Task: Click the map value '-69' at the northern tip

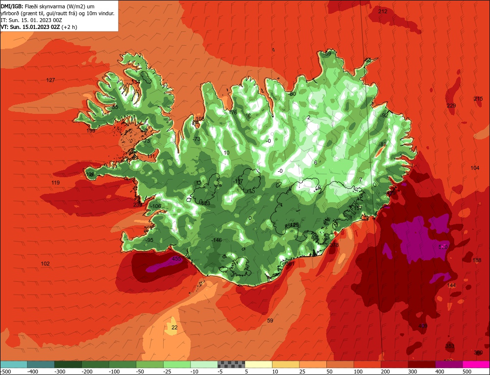Action: 327,54
